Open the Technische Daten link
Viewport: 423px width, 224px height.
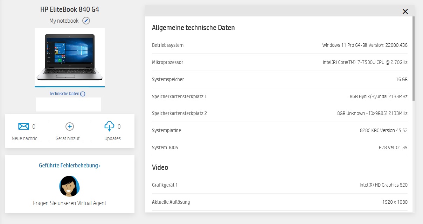64,94
